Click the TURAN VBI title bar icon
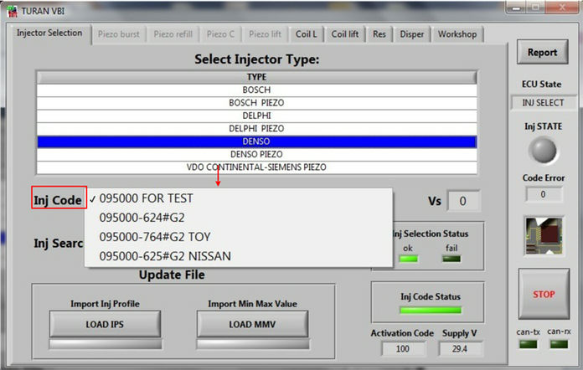The width and height of the screenshot is (583, 370). point(10,8)
